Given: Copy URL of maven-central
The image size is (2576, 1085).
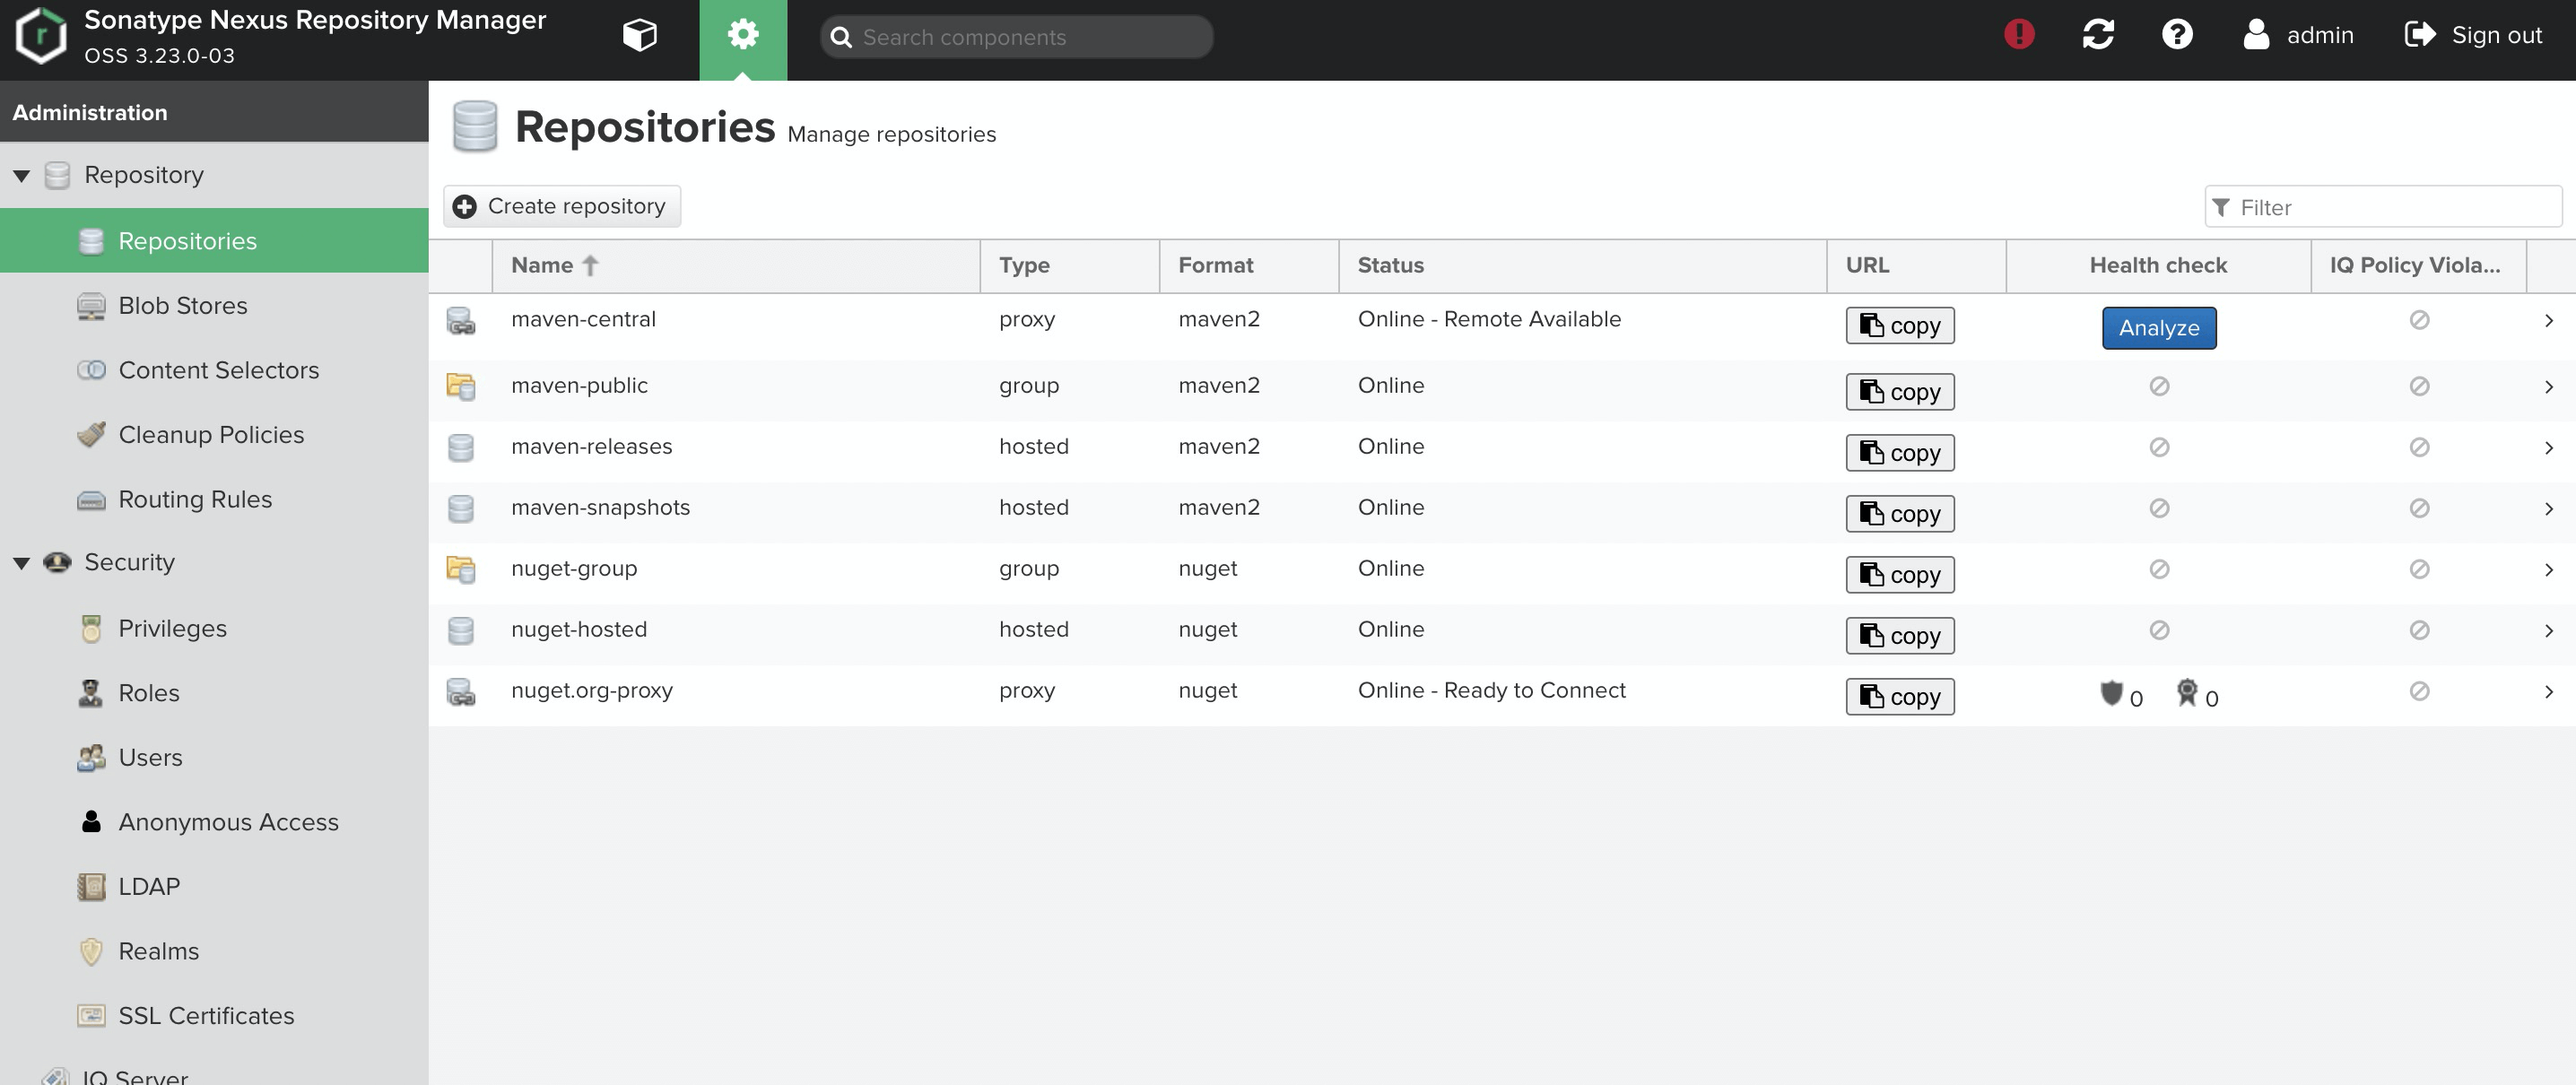Looking at the screenshot, I should 1900,326.
